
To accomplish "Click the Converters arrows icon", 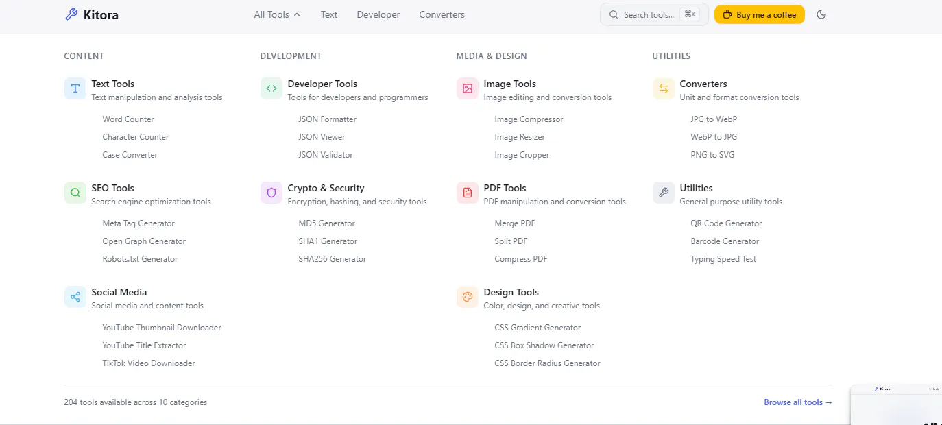I will 664,88.
